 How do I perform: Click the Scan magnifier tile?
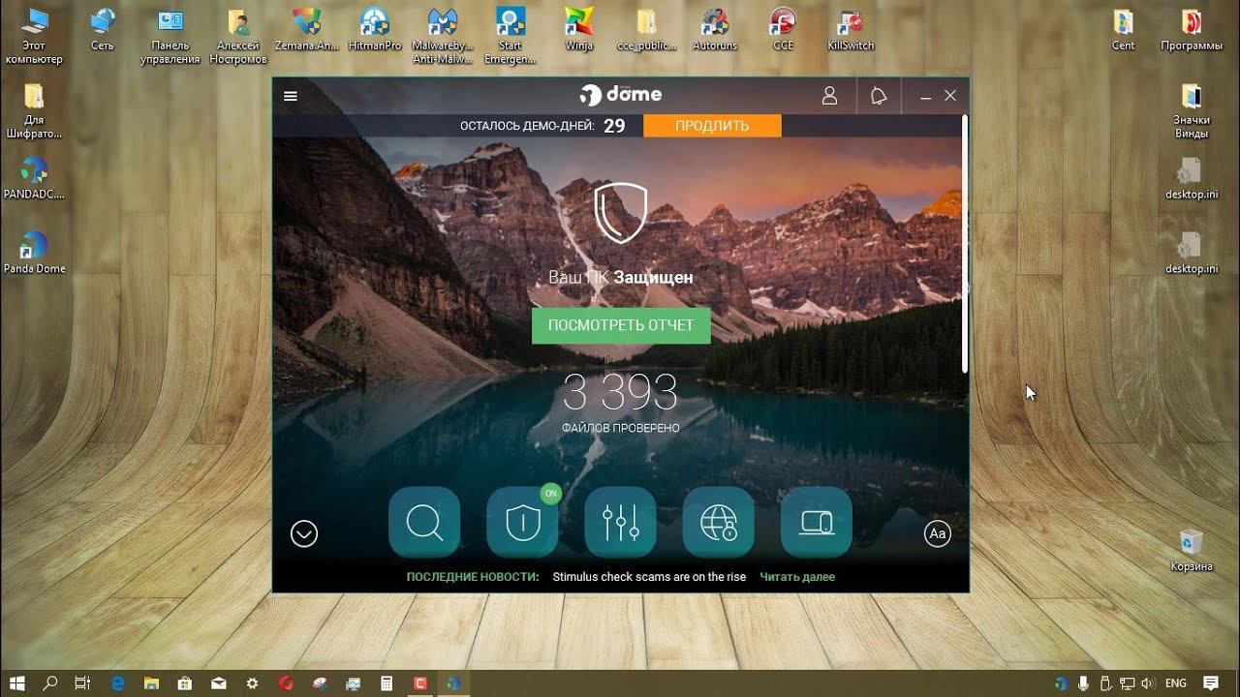[x=424, y=522]
